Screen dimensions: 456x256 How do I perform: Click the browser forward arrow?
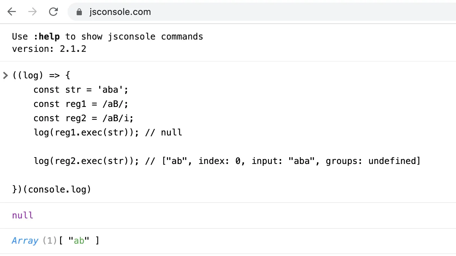(x=32, y=12)
